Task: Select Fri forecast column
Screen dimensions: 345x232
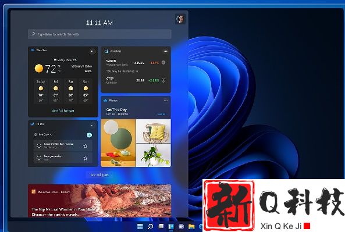Action: pyautogui.click(x=56, y=91)
